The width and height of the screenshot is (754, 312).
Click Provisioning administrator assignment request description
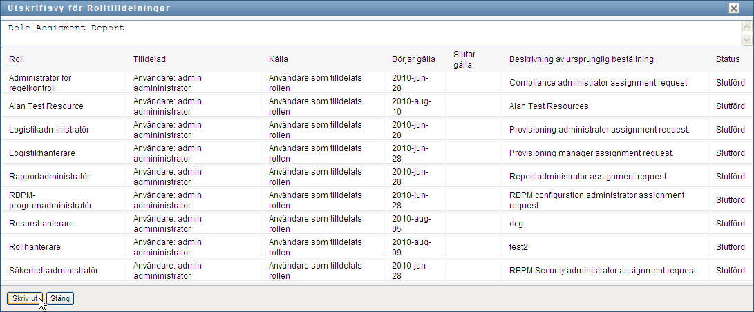pos(600,130)
